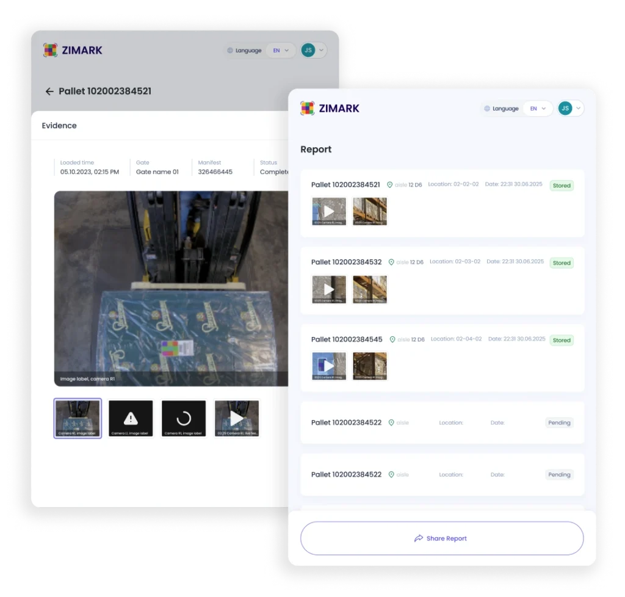Expand the JS user menu in the Report panel

pos(571,109)
